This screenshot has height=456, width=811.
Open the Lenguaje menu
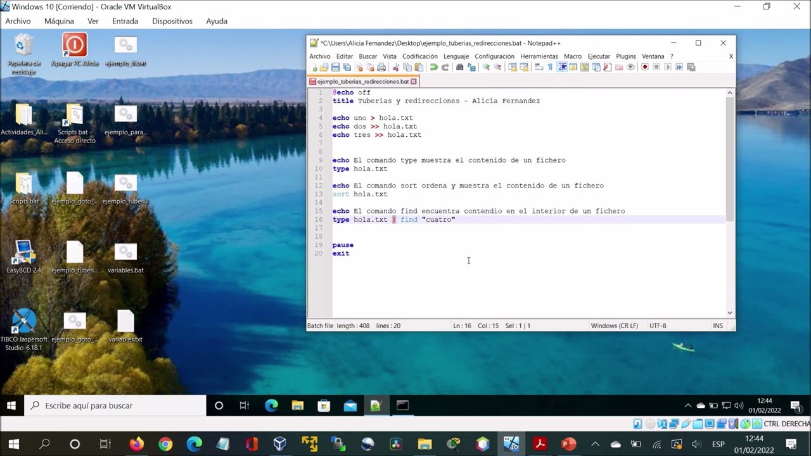click(456, 56)
